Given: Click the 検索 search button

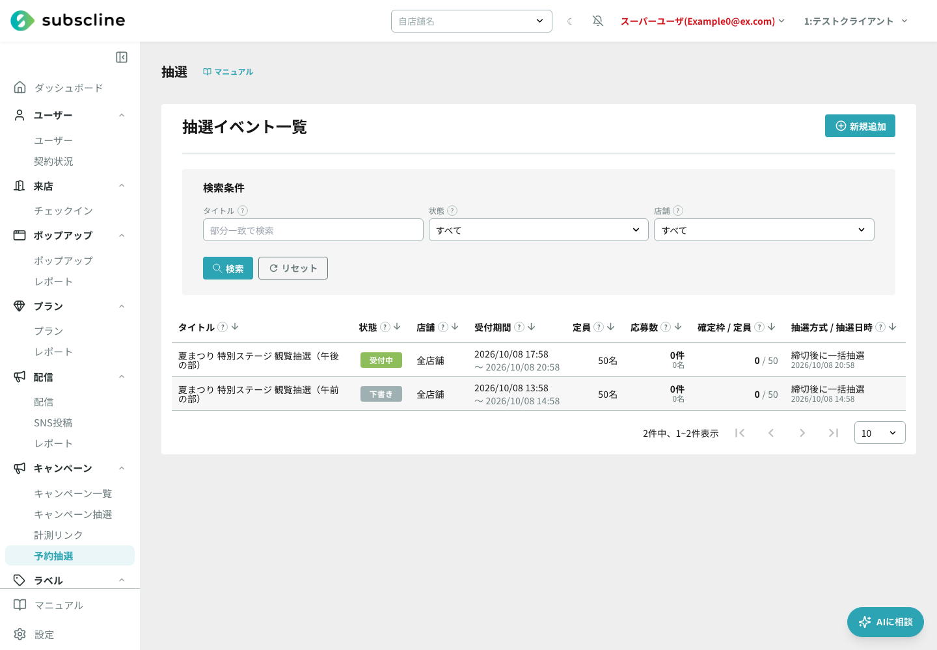Looking at the screenshot, I should click(x=228, y=268).
